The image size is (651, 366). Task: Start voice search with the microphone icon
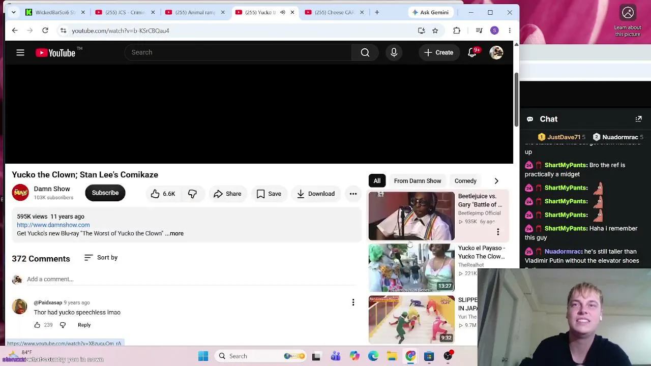(x=394, y=52)
